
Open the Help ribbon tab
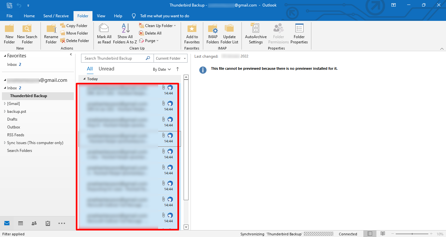coord(118,16)
